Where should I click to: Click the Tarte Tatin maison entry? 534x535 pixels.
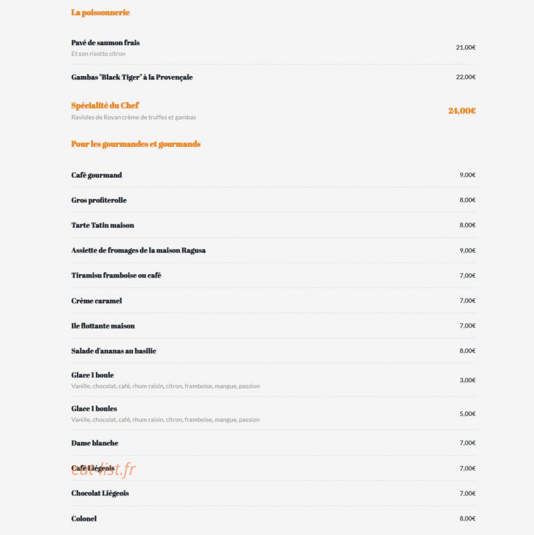coord(103,225)
